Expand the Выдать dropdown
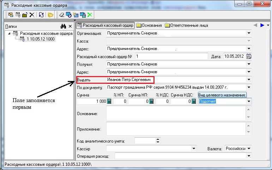The width and height of the screenshot is (272, 170). (249, 80)
